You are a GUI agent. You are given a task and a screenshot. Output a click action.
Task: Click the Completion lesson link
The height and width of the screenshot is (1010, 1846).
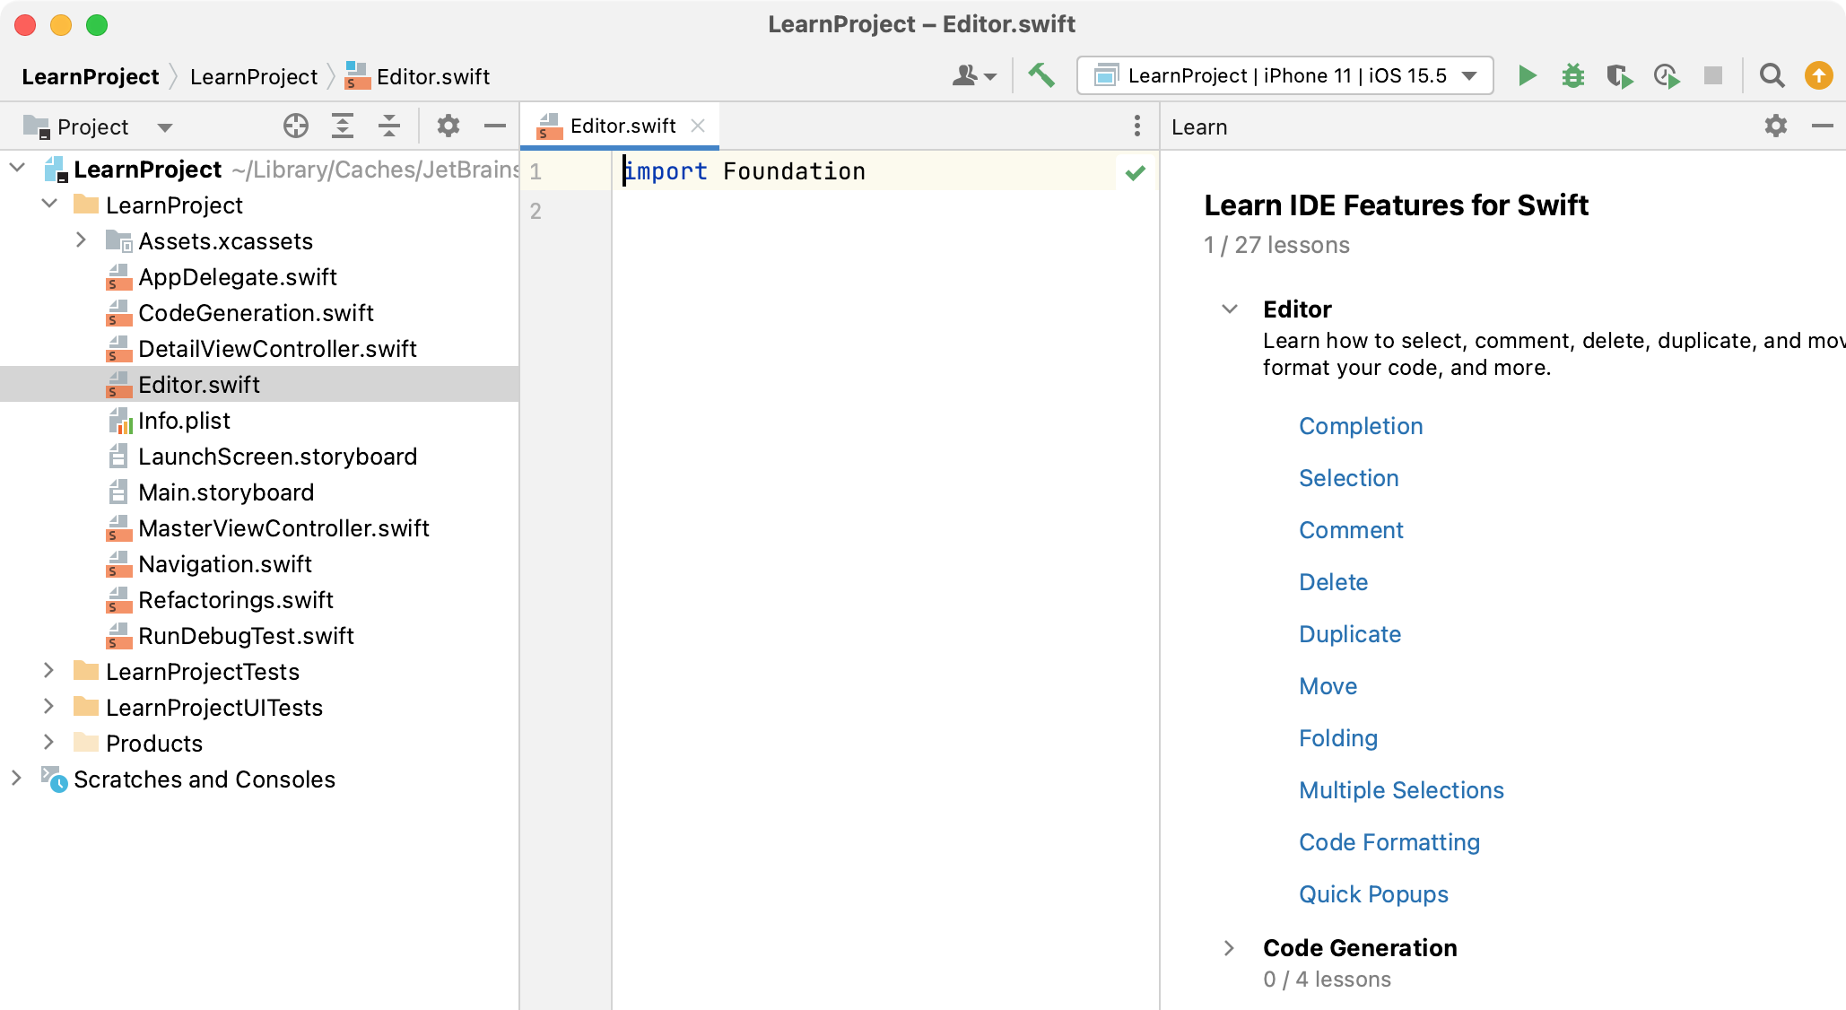coord(1362,425)
